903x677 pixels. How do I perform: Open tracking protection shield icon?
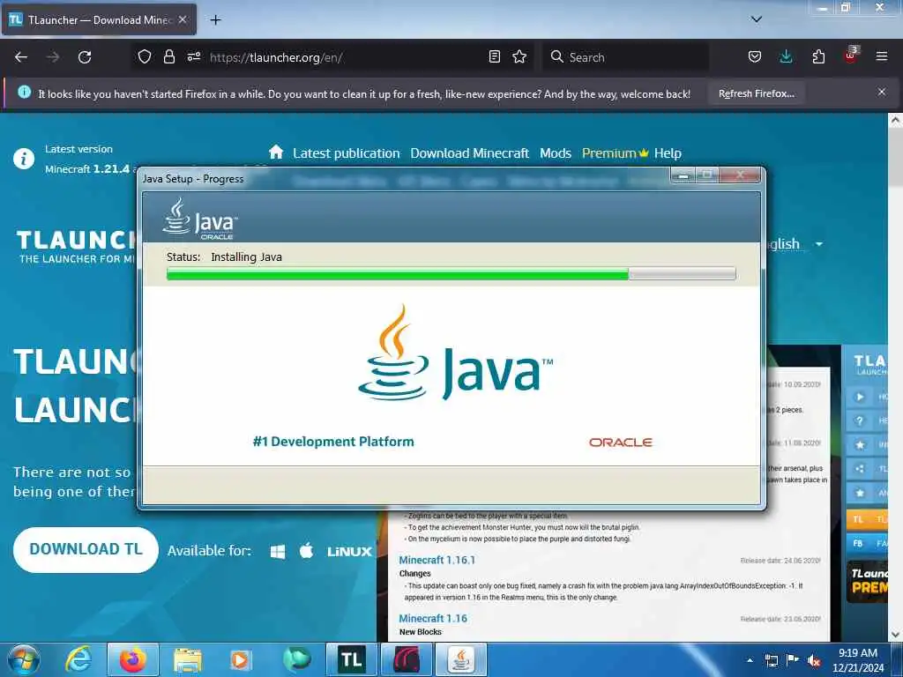(145, 56)
